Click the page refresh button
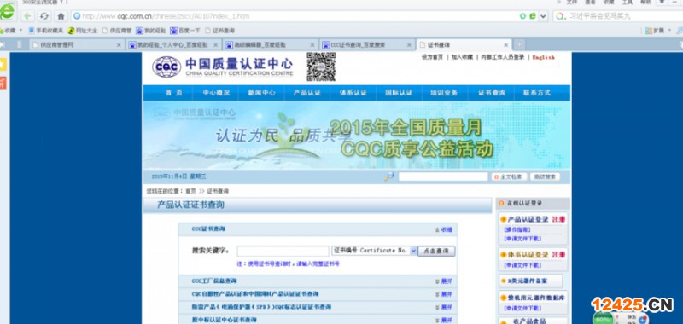This screenshot has height=324, width=683. pyautogui.click(x=44, y=16)
